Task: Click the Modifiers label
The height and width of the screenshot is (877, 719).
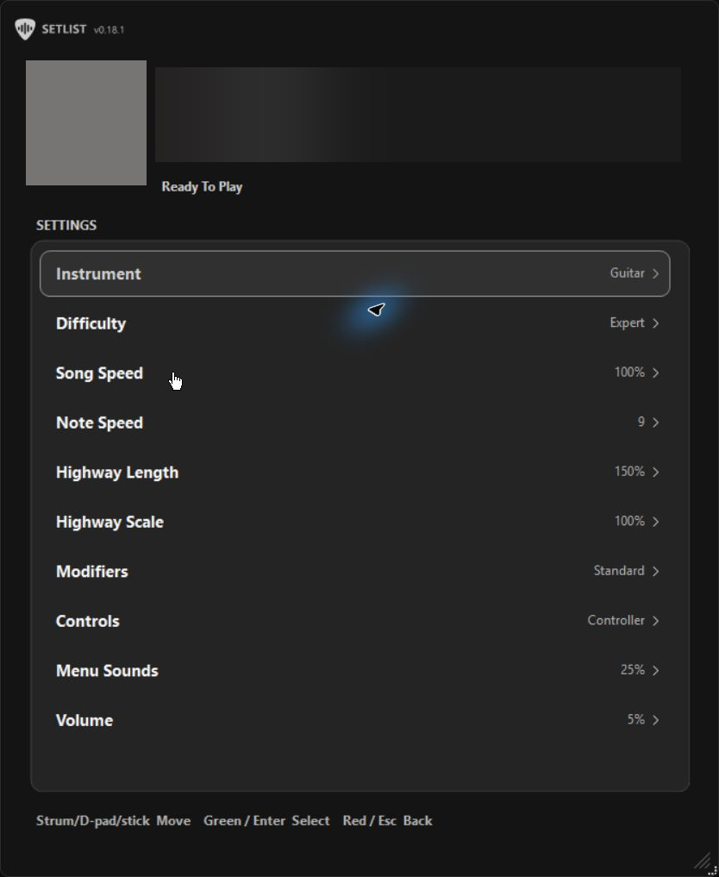Action: click(91, 572)
